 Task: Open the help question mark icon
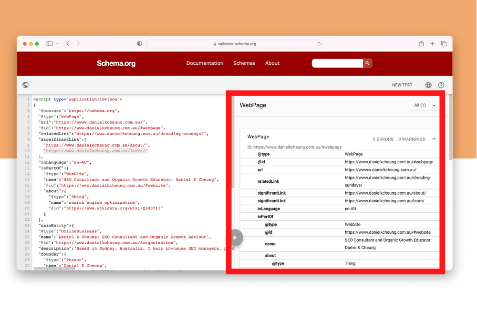coord(441,85)
